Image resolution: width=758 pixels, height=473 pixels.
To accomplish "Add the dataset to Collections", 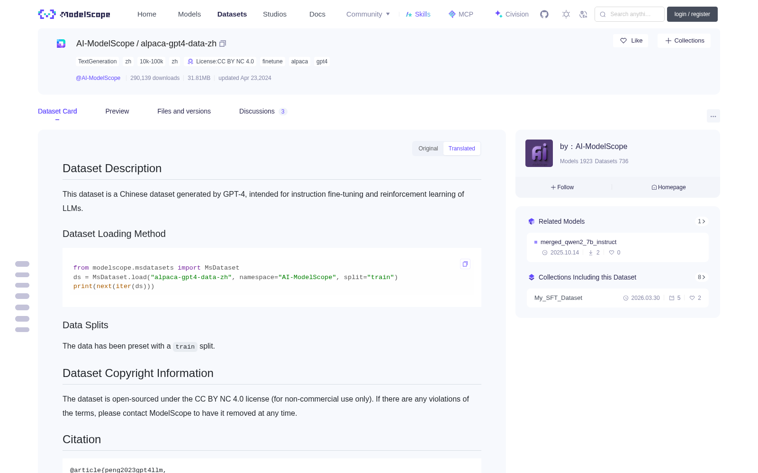I will click(x=685, y=41).
